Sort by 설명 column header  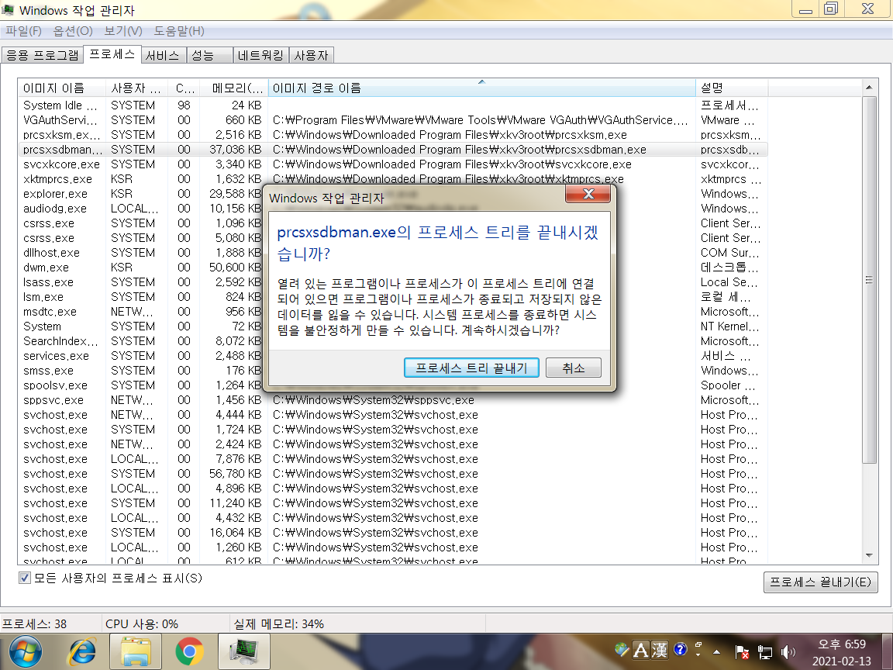click(x=732, y=88)
